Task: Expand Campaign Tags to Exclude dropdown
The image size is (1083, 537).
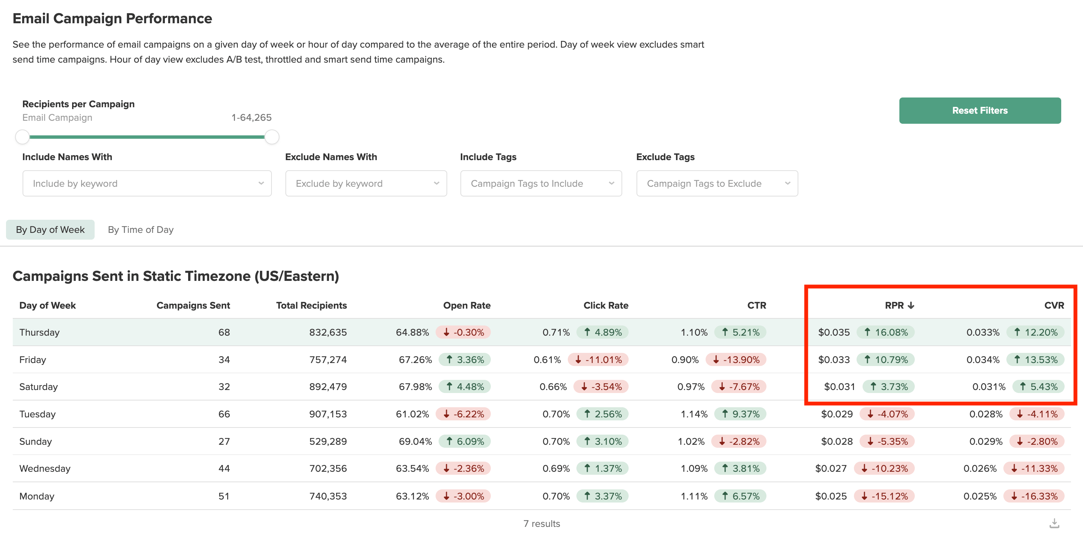Action: click(717, 183)
